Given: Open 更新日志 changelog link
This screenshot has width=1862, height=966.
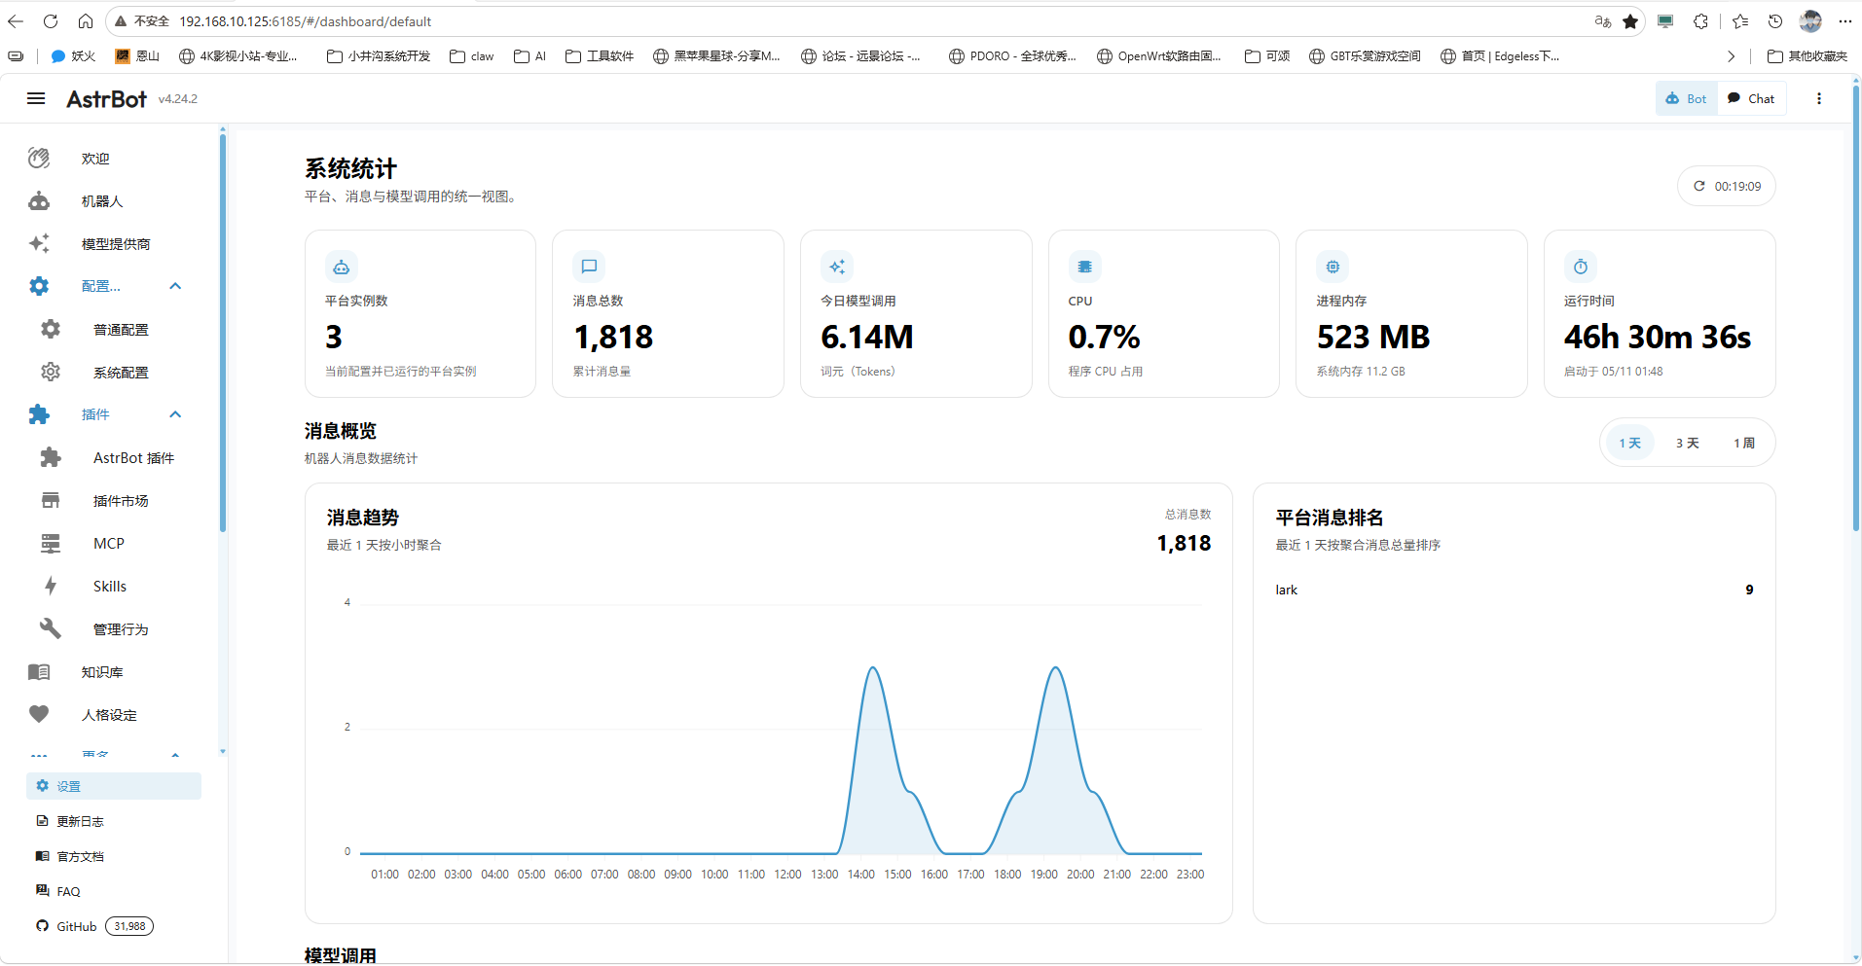Looking at the screenshot, I should (114, 821).
